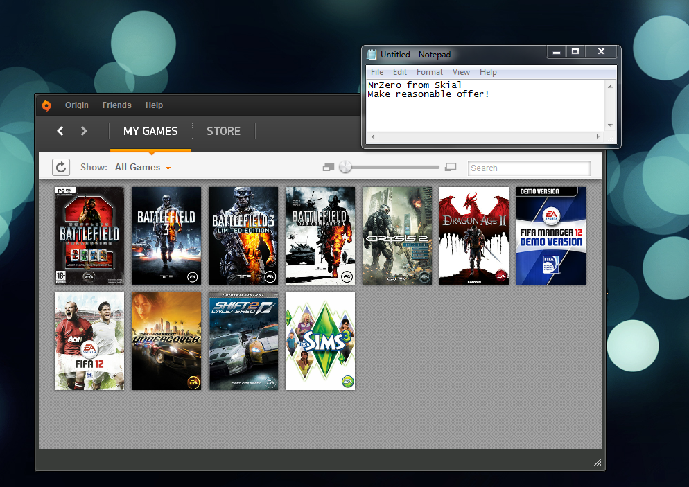Click the Origin window resize grip
Screen dimensions: 689x487
(598, 463)
